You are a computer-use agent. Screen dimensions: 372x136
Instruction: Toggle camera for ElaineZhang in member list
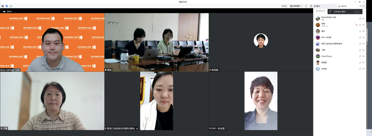point(363,56)
